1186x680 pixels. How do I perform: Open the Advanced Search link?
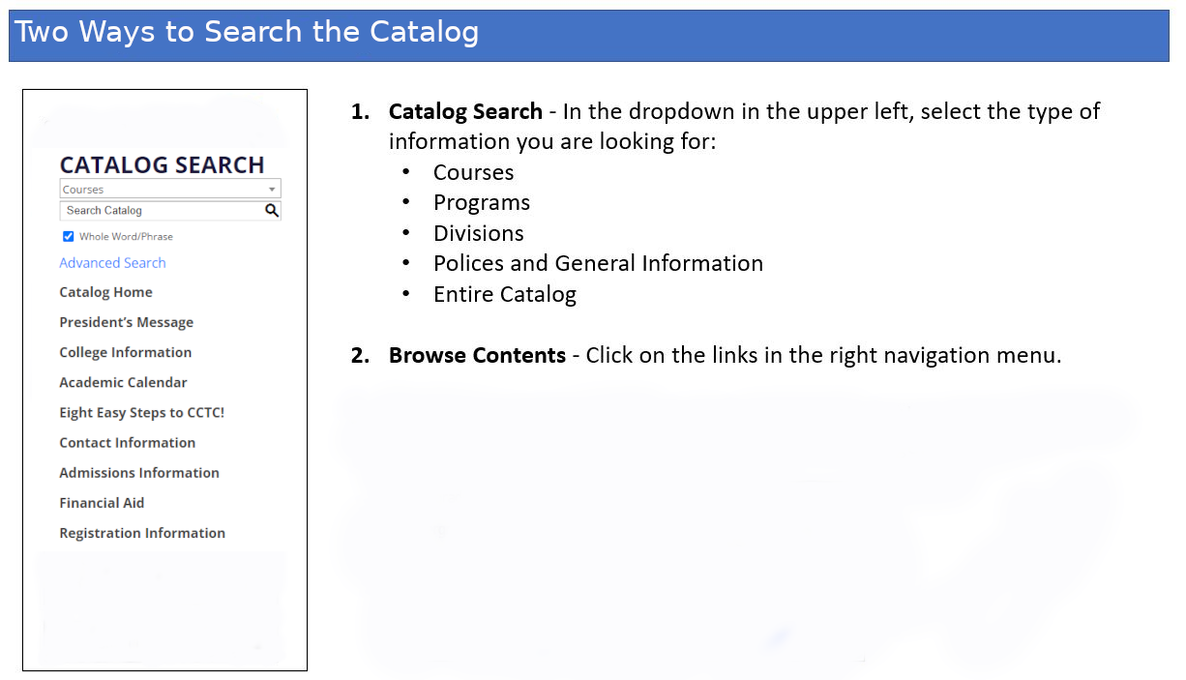112,263
